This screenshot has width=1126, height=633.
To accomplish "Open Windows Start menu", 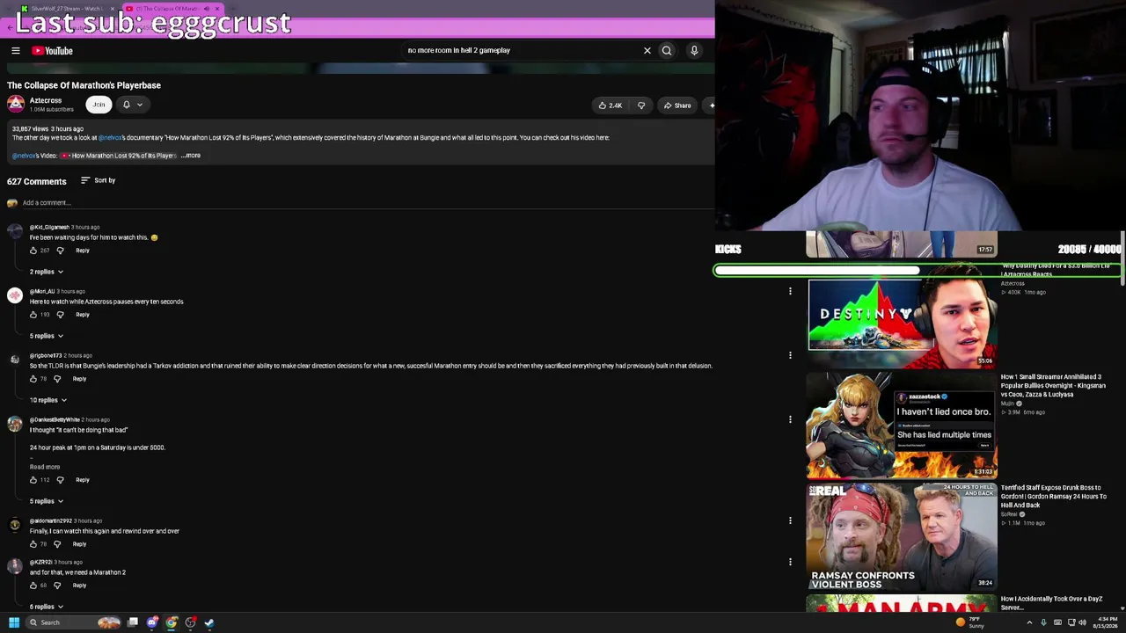I will coord(14,622).
